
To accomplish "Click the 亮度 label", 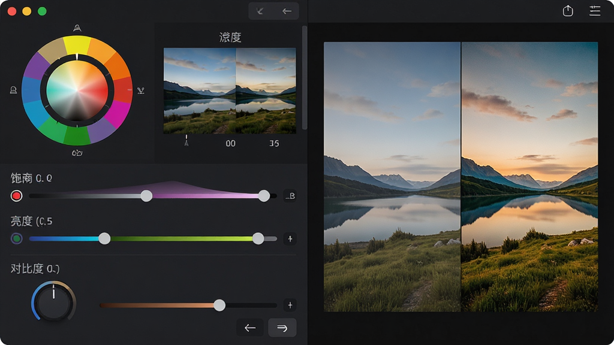I will 21,222.
